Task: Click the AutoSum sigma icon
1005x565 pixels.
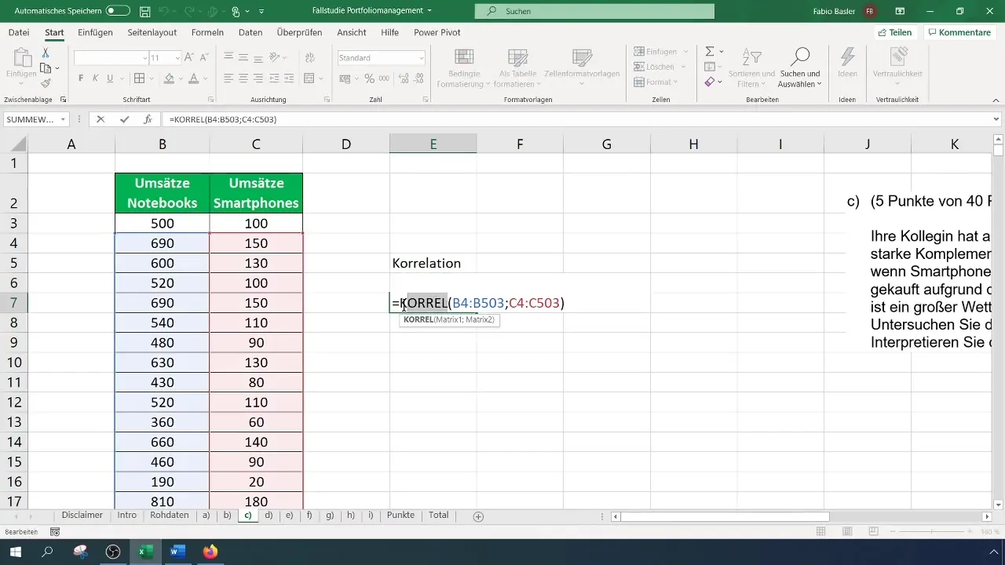Action: 710,51
